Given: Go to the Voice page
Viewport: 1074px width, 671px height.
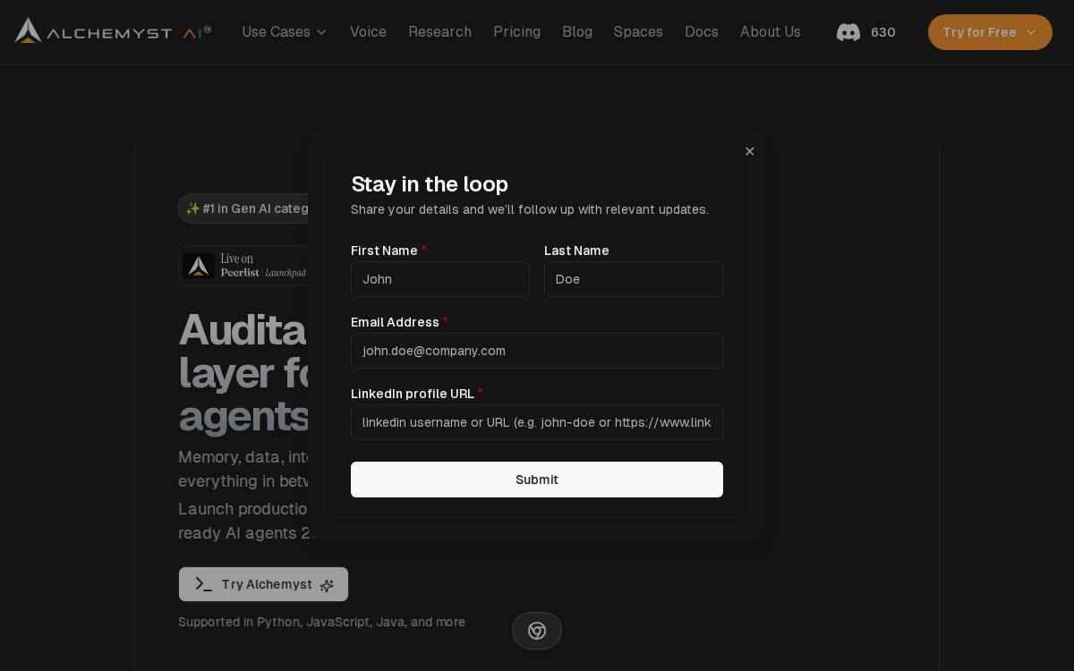Looking at the screenshot, I should click(x=368, y=32).
